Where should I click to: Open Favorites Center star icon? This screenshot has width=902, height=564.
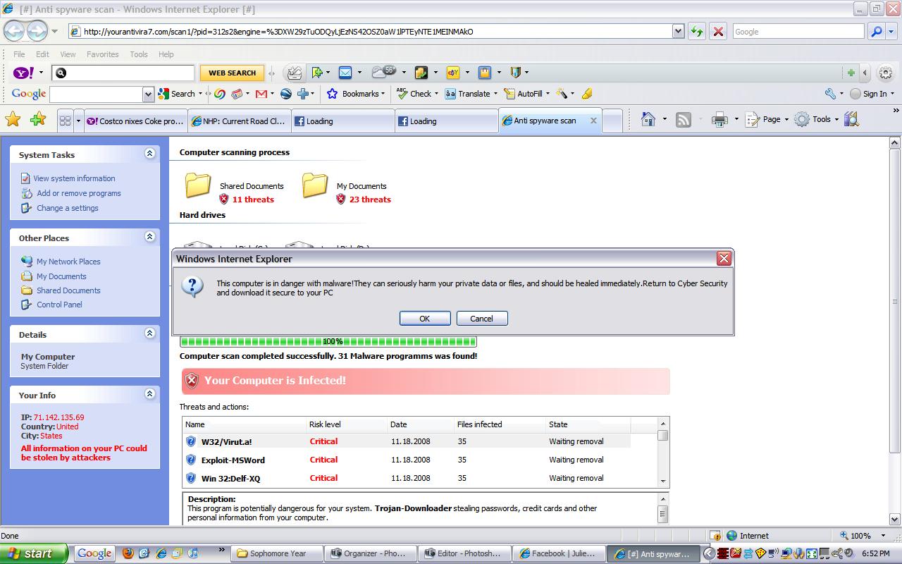coord(13,120)
